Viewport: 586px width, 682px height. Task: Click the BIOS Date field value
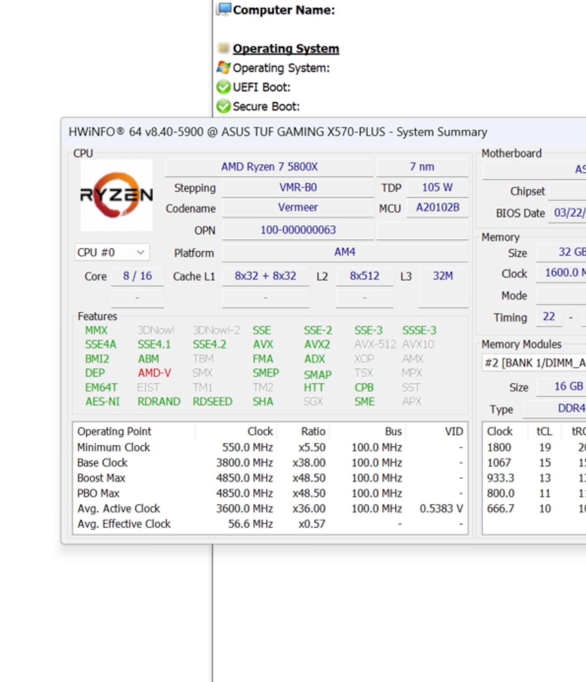pyautogui.click(x=568, y=213)
